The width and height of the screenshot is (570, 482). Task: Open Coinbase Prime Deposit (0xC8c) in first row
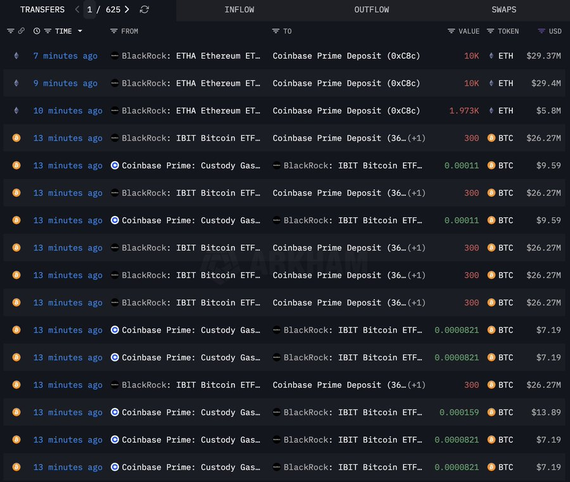click(x=346, y=56)
